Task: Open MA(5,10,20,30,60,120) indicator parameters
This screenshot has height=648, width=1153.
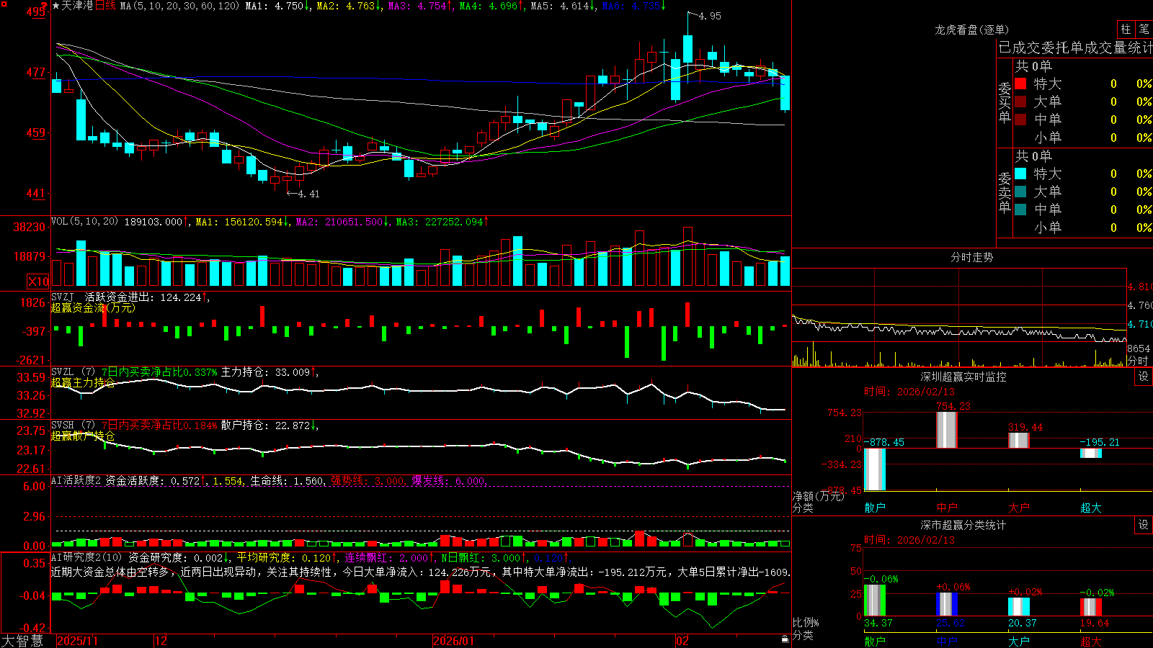Action: coord(179,6)
